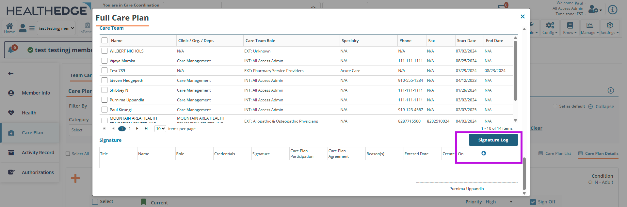Select the Paul Kirungi row checkbox
Image resolution: width=627 pixels, height=207 pixels.
(104, 110)
